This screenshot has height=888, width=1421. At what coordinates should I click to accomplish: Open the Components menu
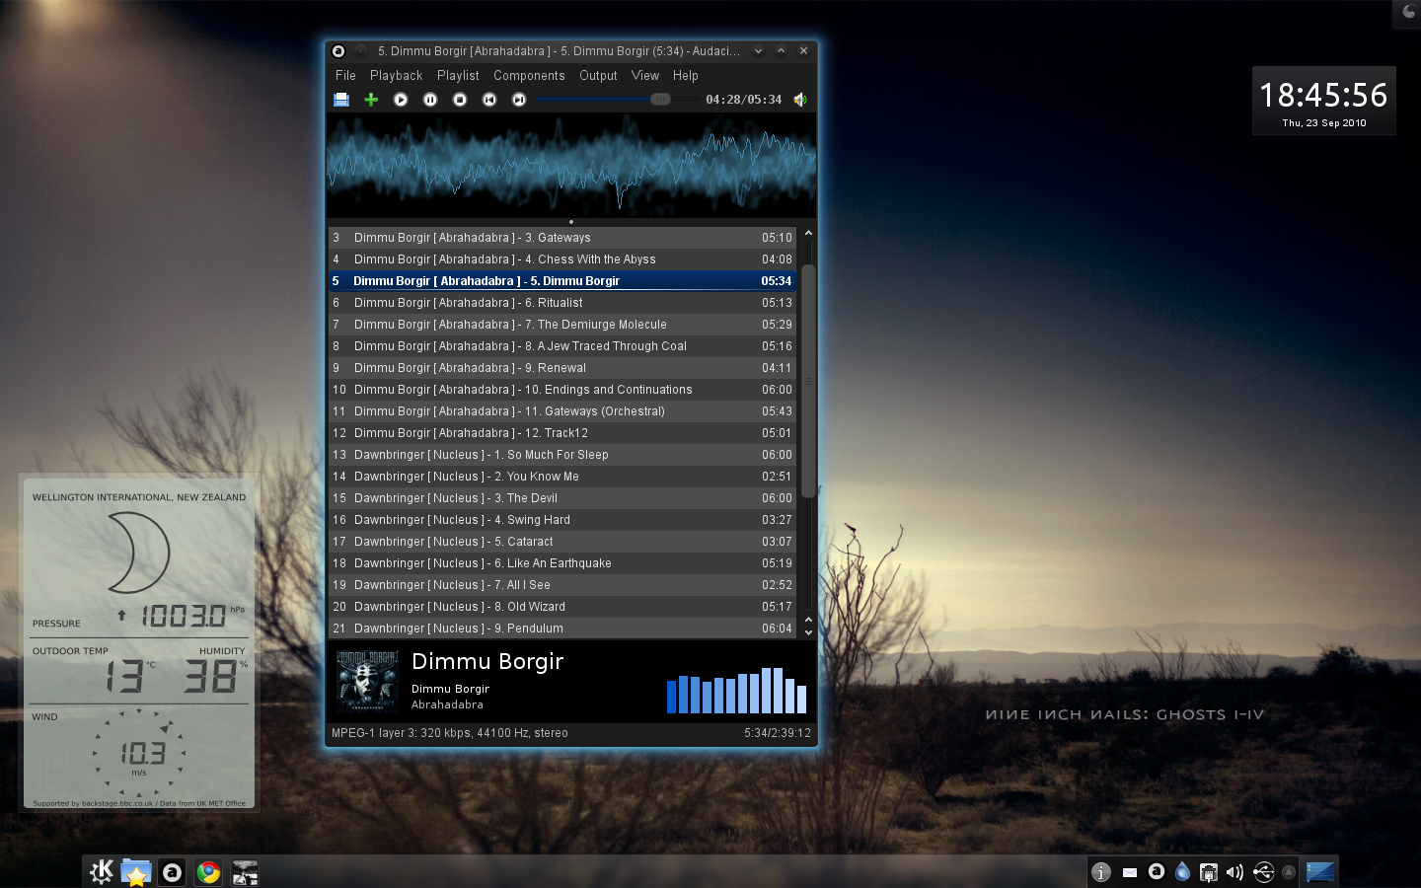(x=529, y=76)
